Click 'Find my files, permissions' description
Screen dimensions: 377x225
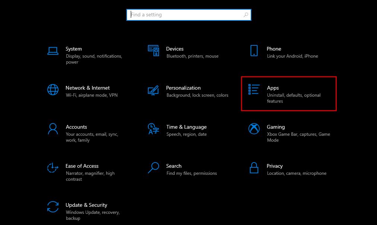(191, 173)
